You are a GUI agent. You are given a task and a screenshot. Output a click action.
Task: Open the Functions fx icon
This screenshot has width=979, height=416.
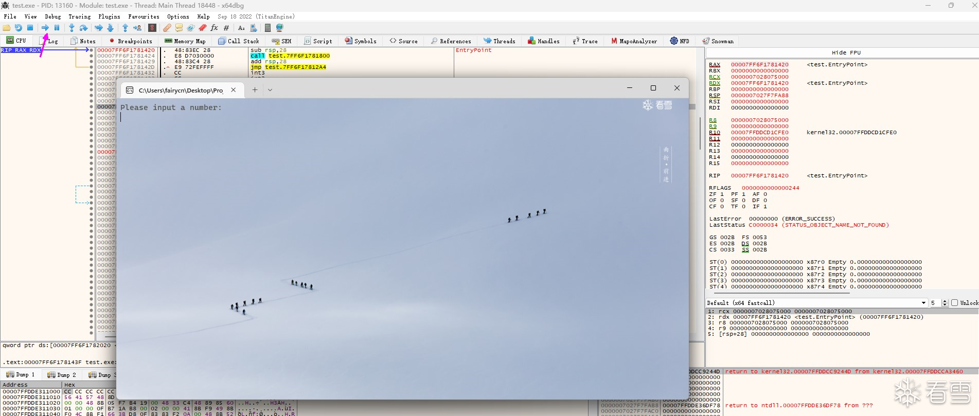point(215,28)
